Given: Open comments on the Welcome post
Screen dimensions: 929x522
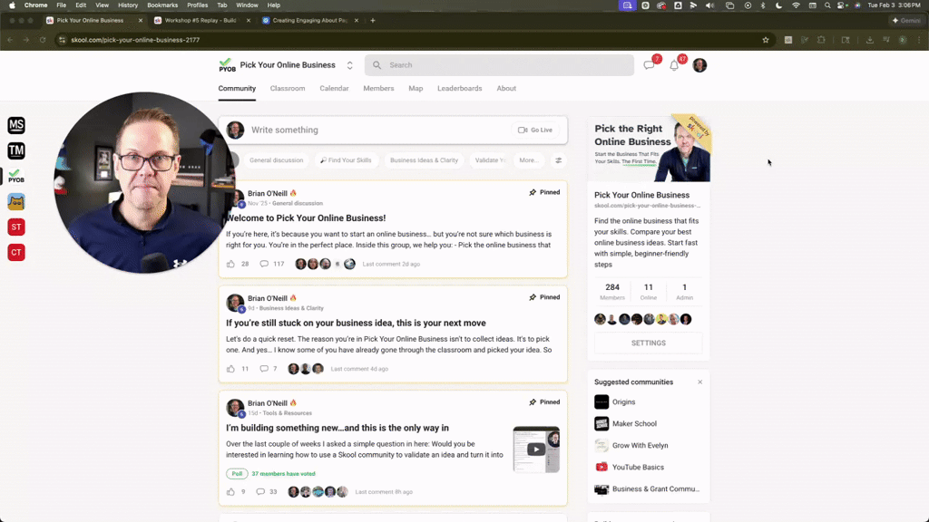Looking at the screenshot, I should click(264, 264).
